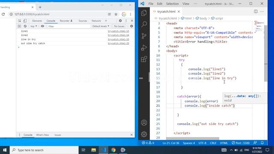This screenshot has height=154, width=274.
Task: Select the DevTools inspect element tool
Action: (19, 21)
